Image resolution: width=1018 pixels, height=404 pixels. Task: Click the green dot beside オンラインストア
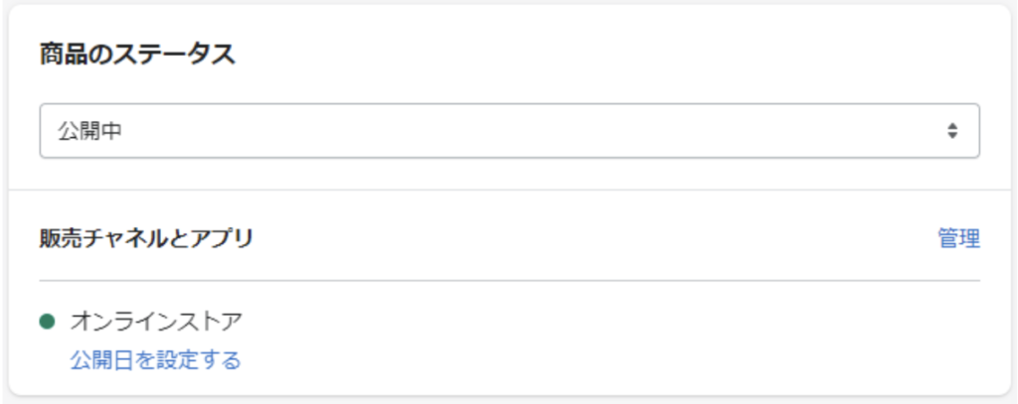(x=46, y=322)
